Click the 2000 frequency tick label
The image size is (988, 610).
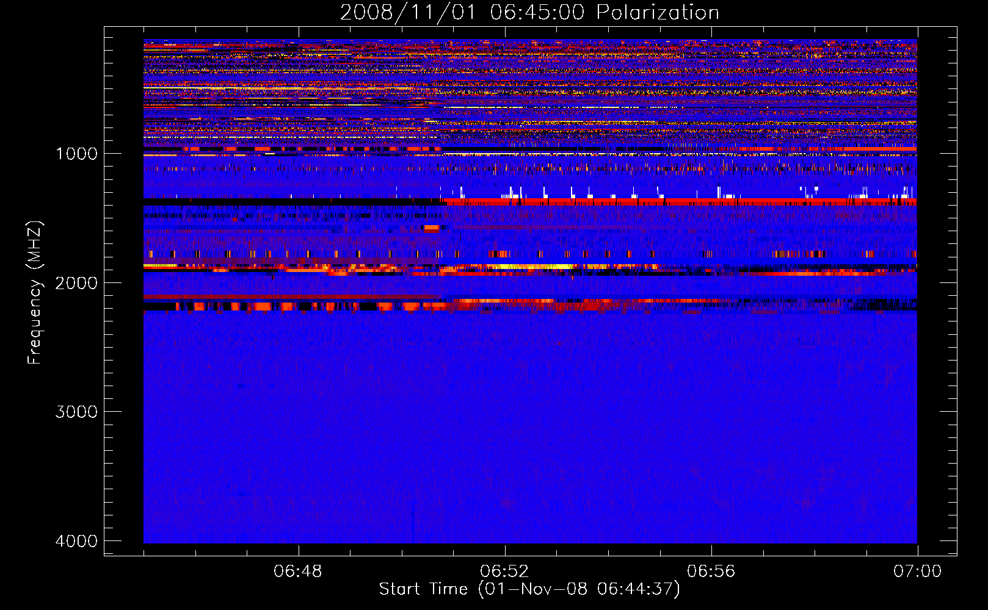(76, 283)
